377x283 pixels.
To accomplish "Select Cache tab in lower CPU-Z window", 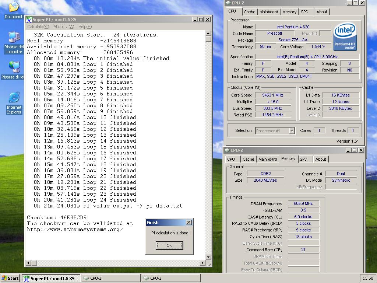I will [x=249, y=159].
